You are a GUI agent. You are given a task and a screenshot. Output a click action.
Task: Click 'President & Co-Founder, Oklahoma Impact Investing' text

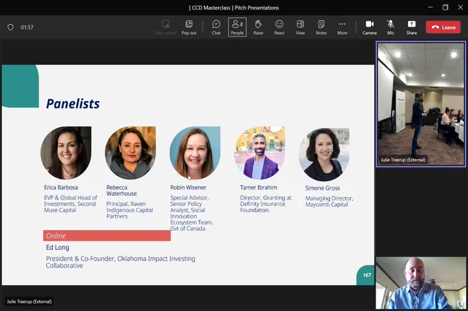[x=120, y=259]
